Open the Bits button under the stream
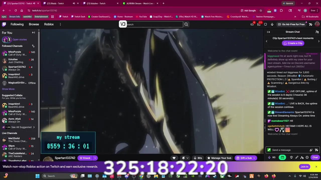321x180 pixels. [198, 158]
